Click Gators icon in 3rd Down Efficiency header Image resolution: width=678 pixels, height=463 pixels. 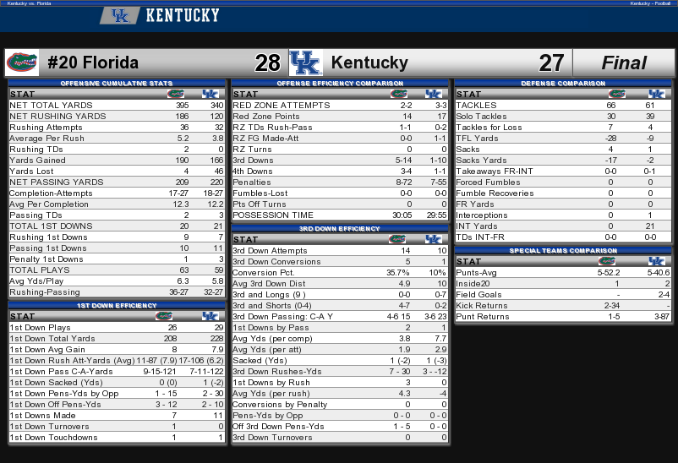[x=397, y=239]
